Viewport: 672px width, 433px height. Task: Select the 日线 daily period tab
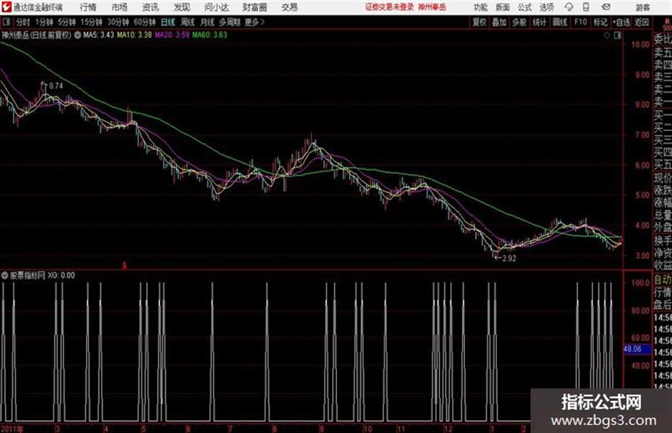(168, 22)
